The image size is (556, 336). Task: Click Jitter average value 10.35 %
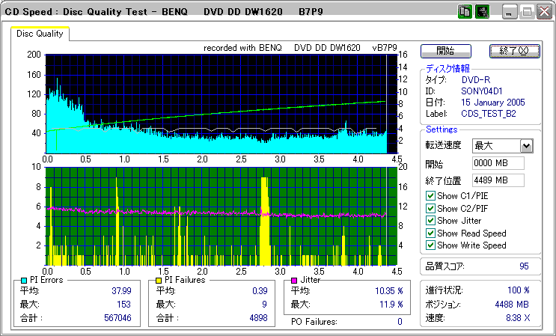tap(389, 291)
